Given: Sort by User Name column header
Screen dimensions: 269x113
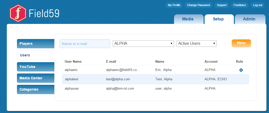Looking at the screenshot, I should 73,61.
